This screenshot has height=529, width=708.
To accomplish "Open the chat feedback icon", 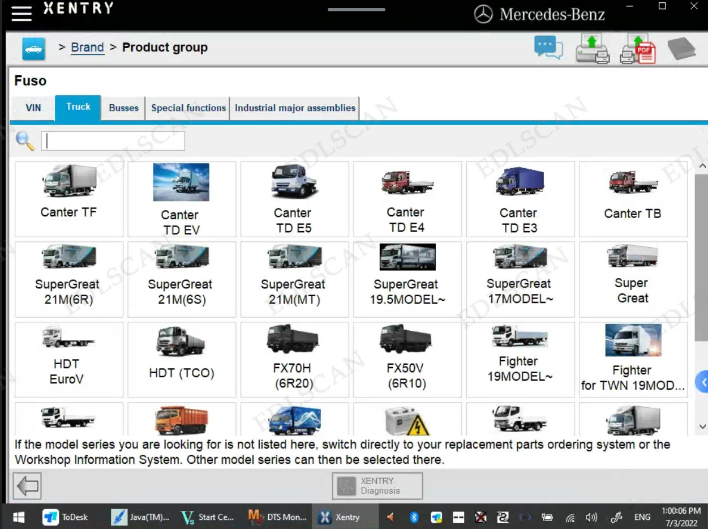I will click(x=548, y=48).
